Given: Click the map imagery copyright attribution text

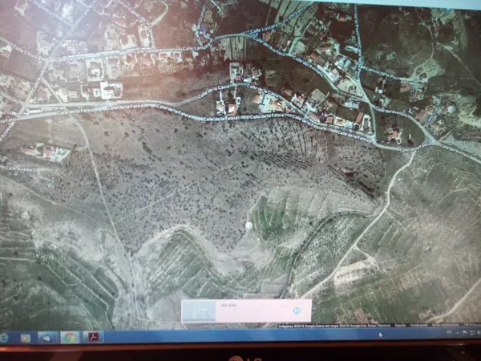Looking at the screenshot, I should pos(353,327).
